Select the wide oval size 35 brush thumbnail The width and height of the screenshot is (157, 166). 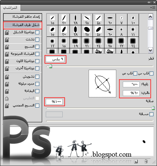(x=87, y=31)
